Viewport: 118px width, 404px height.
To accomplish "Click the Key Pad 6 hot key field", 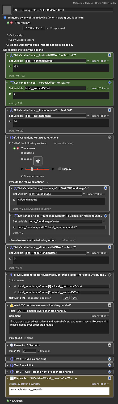I will click(x=34, y=28).
